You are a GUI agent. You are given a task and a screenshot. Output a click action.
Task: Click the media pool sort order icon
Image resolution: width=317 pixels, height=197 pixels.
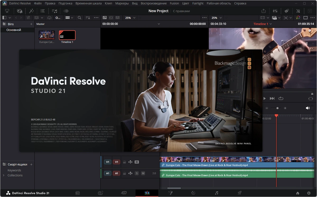[88, 18]
